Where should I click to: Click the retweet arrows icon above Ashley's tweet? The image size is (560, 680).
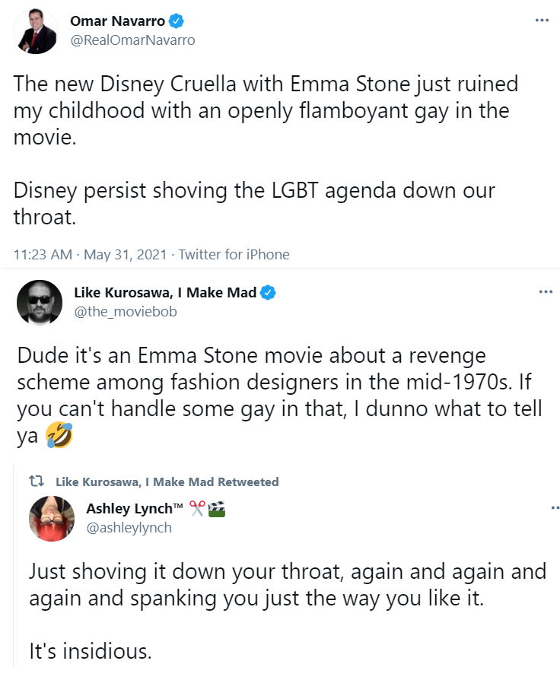pyautogui.click(x=35, y=481)
